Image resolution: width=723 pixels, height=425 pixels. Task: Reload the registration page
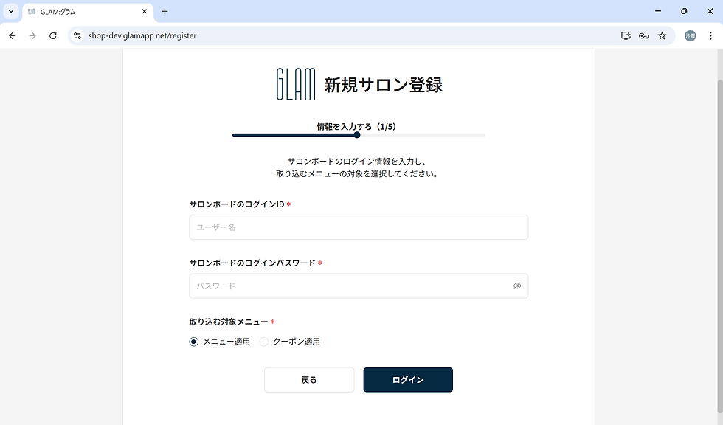pos(52,35)
